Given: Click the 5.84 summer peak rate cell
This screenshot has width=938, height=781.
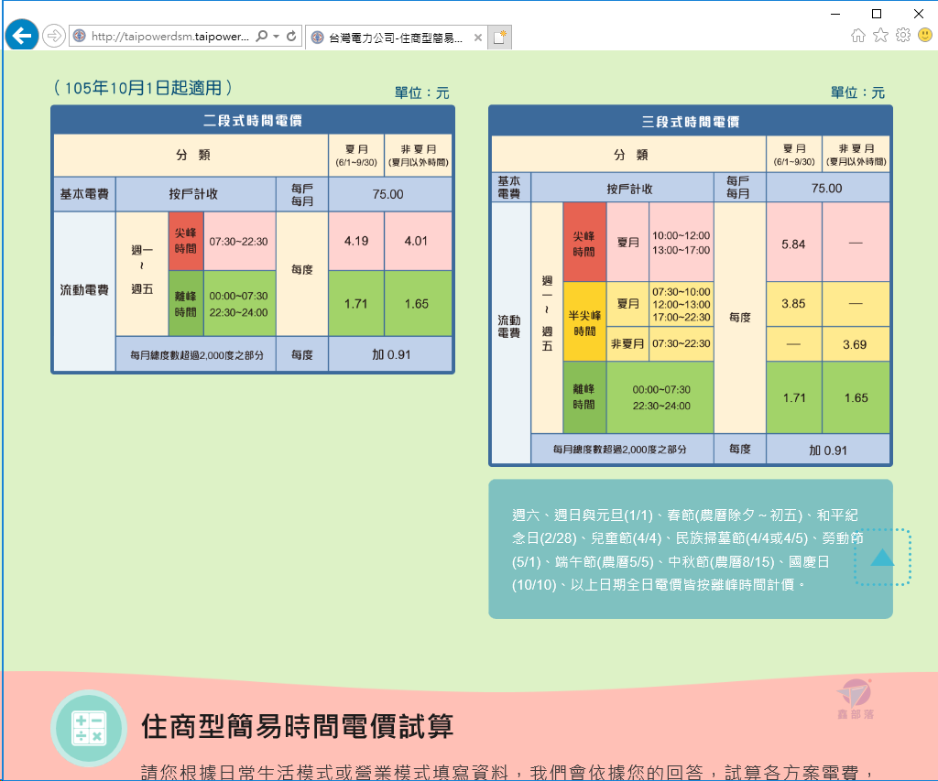Looking at the screenshot, I should click(x=793, y=244).
